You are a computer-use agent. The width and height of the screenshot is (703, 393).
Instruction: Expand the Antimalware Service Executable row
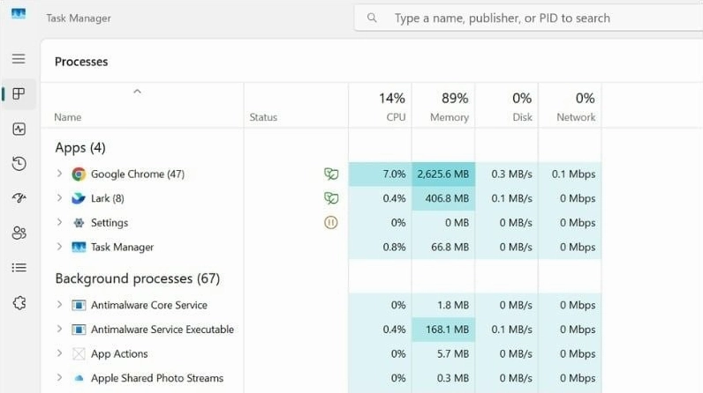59,329
